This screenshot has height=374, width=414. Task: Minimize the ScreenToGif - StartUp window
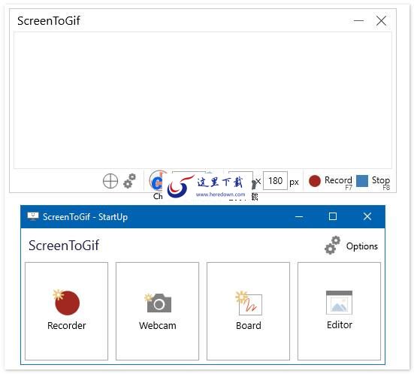(x=299, y=217)
